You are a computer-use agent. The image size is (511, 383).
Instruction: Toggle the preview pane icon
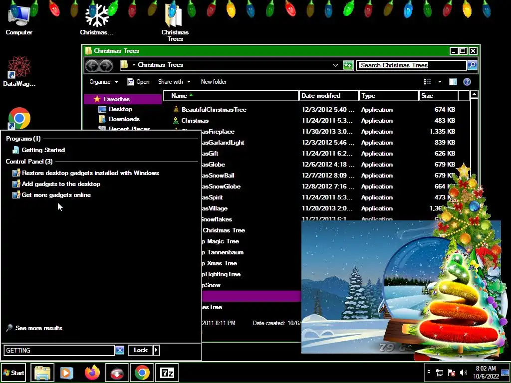tap(453, 82)
